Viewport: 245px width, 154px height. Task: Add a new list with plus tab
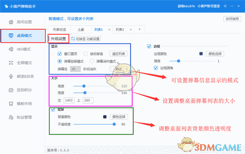tap(139, 29)
